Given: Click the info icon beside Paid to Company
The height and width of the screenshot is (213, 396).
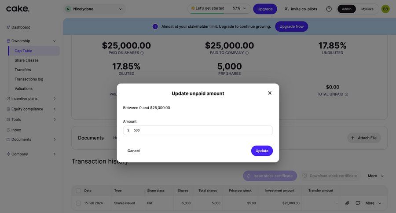Looking at the screenshot, I should tap(247, 53).
